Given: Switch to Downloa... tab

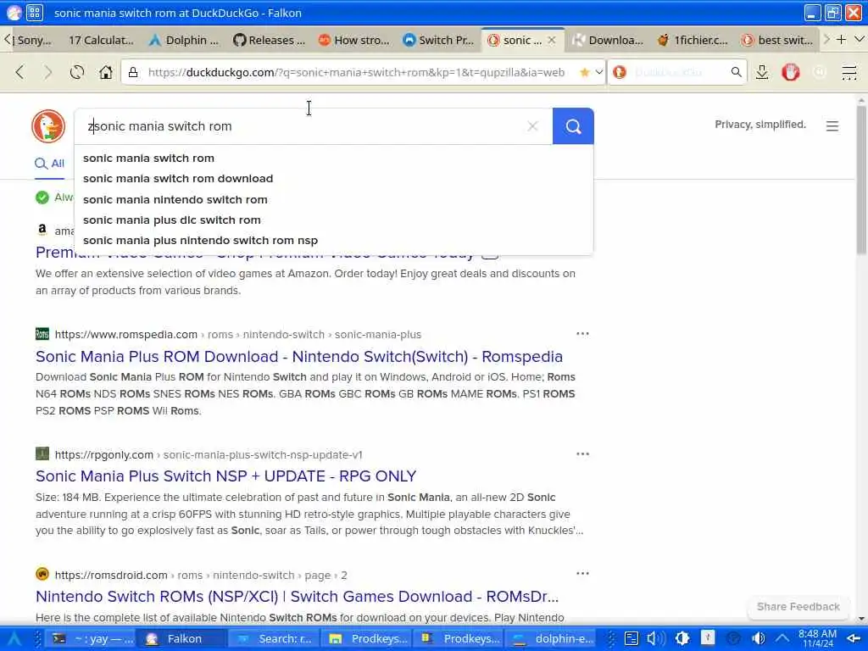Looking at the screenshot, I should click(x=608, y=40).
